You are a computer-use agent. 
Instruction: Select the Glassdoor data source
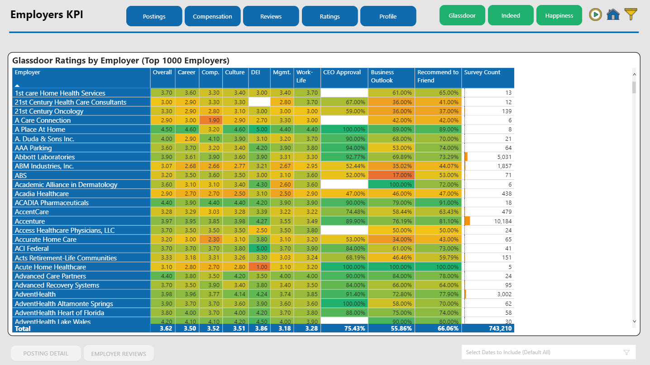[462, 14]
